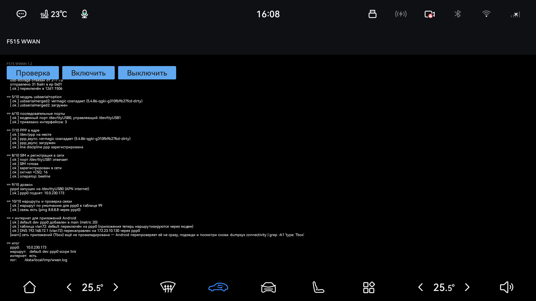This screenshot has height=301, width=536.
Task: Click the 'ppp_async: загружен' log line
Action: coord(33,143)
